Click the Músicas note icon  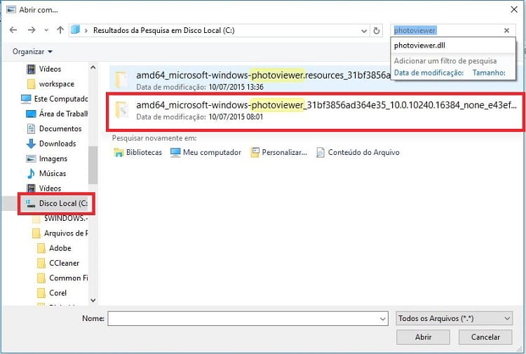[x=31, y=174]
